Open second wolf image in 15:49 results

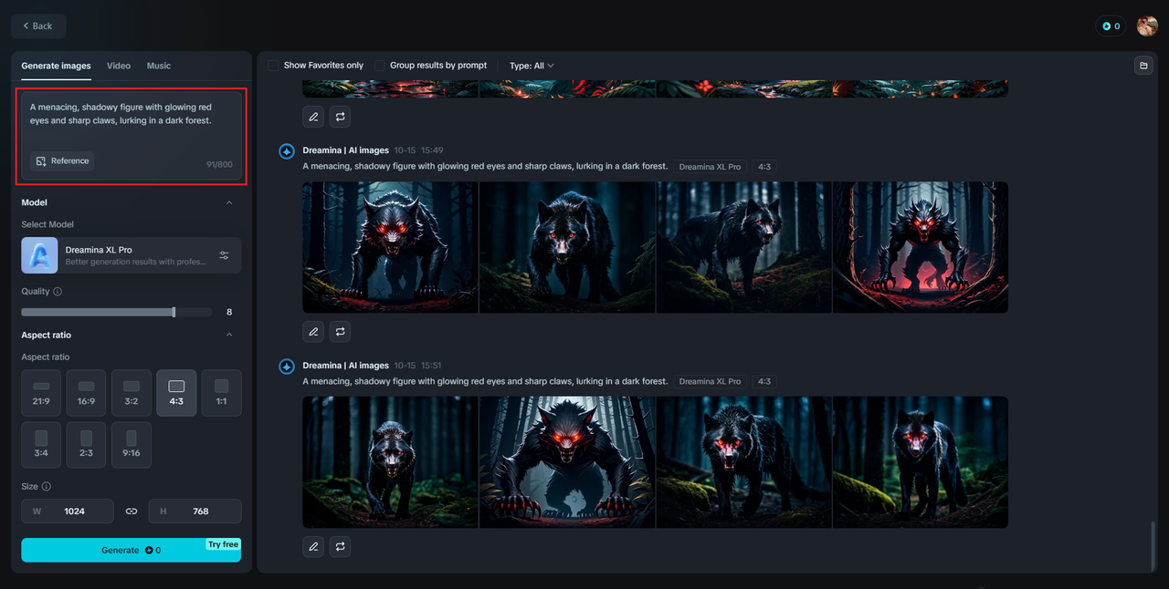[567, 247]
